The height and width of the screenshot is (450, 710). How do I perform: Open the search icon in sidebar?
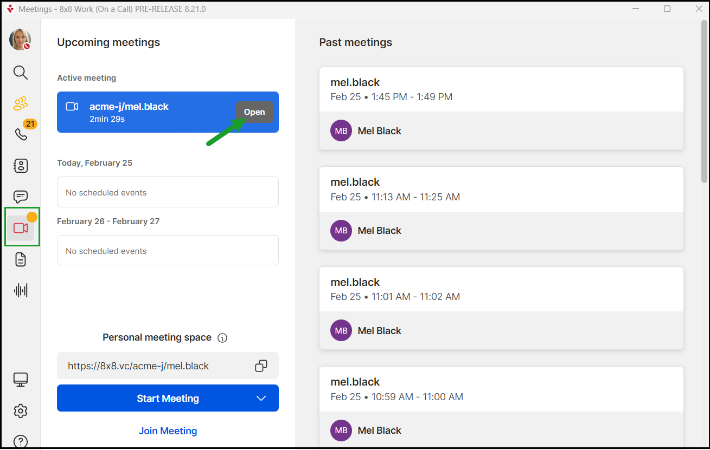tap(21, 73)
